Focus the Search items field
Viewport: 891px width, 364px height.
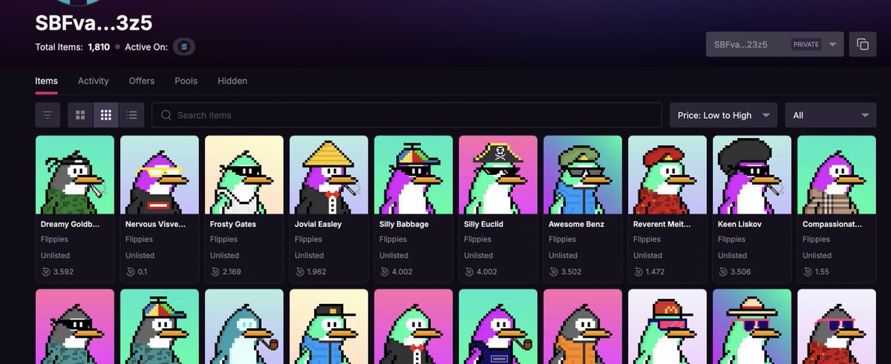coord(407,115)
